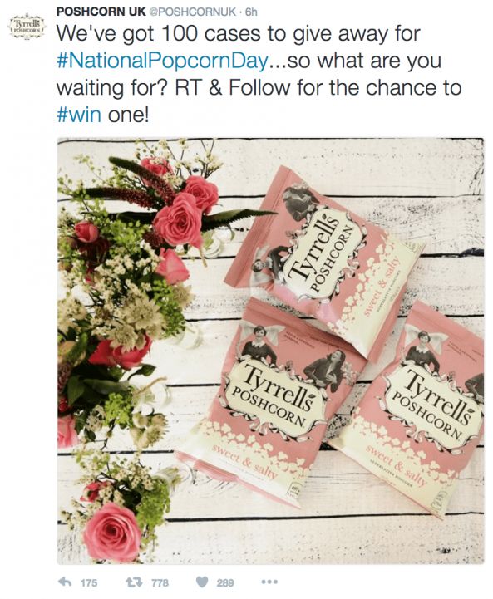The width and height of the screenshot is (493, 599).
Task: Retweet using the retweet icon
Action: (x=134, y=582)
